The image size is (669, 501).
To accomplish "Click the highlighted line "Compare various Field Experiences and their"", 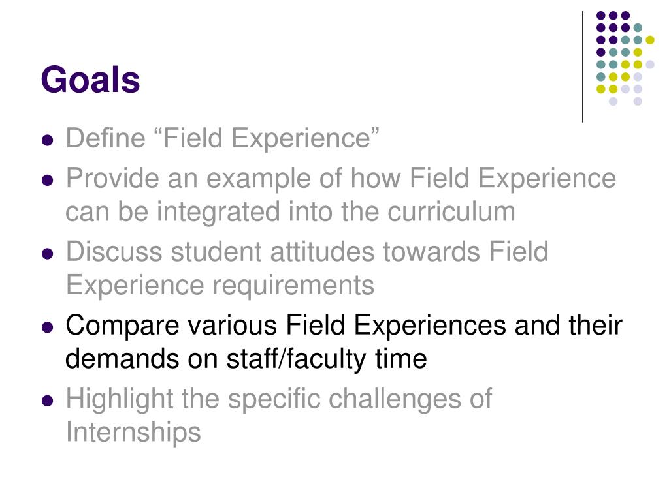I will pos(344,325).
